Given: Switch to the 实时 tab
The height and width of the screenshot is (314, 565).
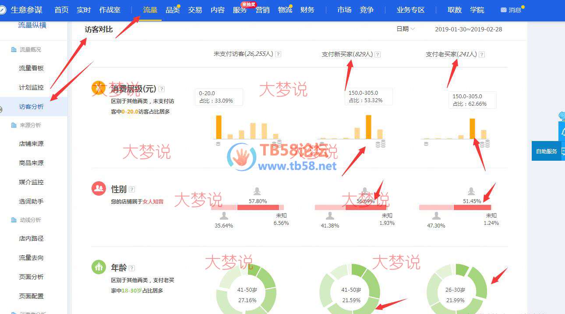Looking at the screenshot, I should point(84,10).
